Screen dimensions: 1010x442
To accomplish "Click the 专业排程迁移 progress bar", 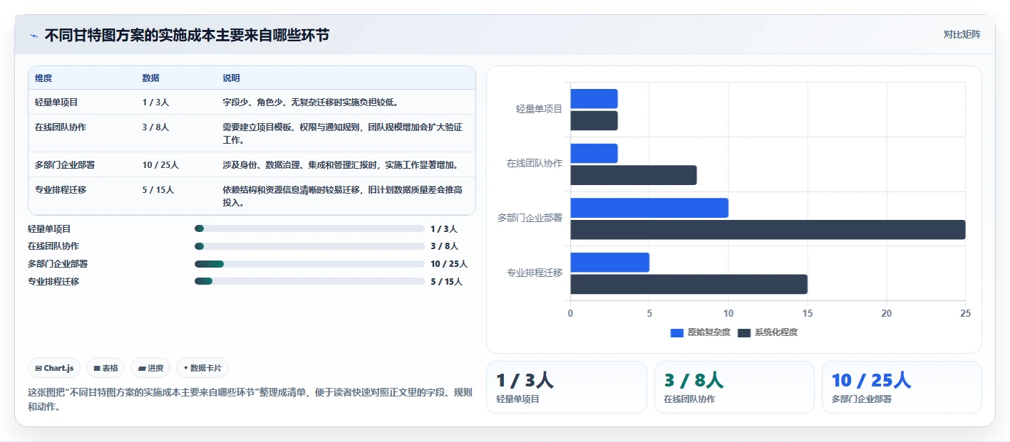I will 309,281.
